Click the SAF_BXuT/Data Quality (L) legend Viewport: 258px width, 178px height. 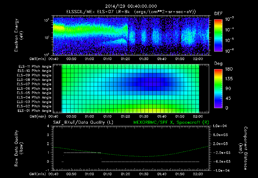83,122
